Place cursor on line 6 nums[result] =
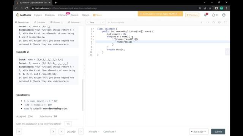243x136 pixels. [x=126, y=42]
